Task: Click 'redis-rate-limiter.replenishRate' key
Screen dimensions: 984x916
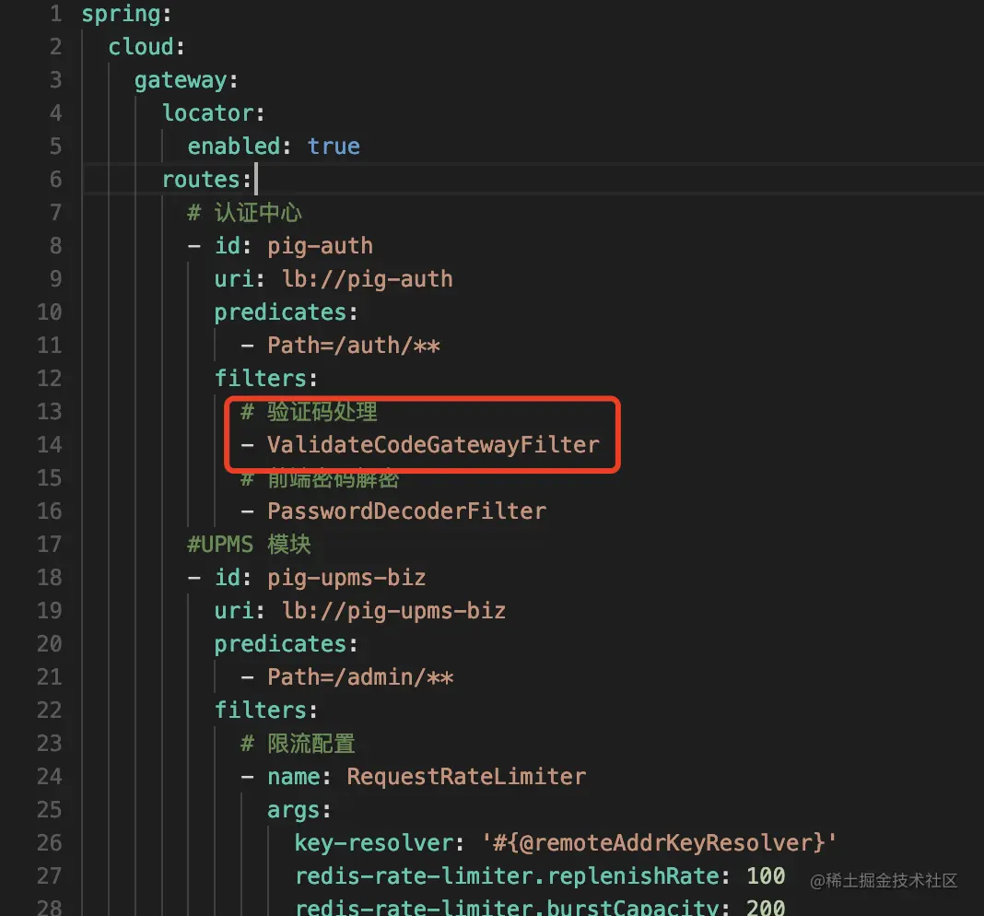Action: tap(507, 876)
